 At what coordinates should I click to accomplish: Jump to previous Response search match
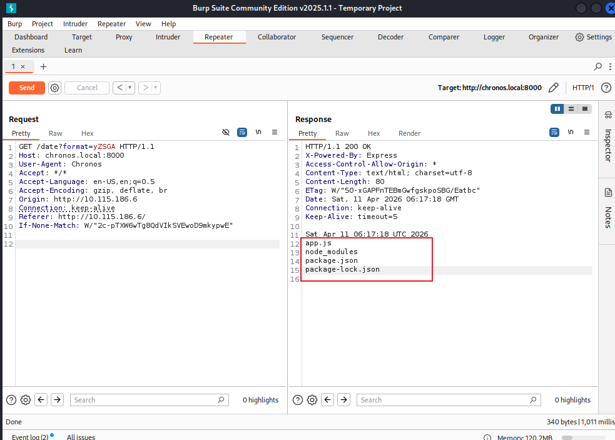pyautogui.click(x=328, y=400)
